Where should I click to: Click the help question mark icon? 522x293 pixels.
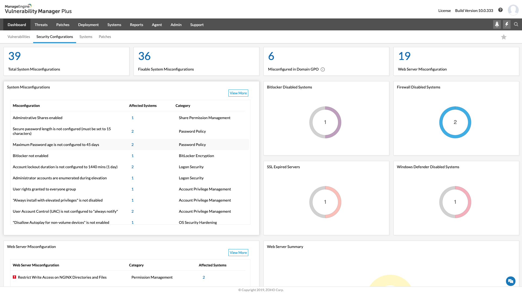[x=500, y=10]
